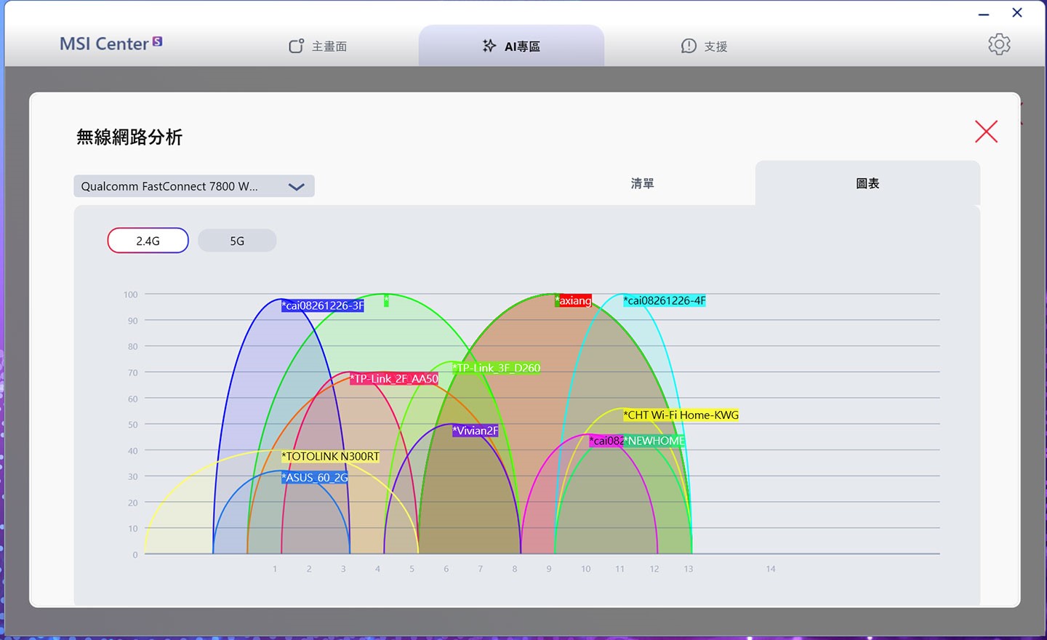The height and width of the screenshot is (640, 1047).
Task: Click the magenta *cai082 network label
Action: (x=606, y=441)
